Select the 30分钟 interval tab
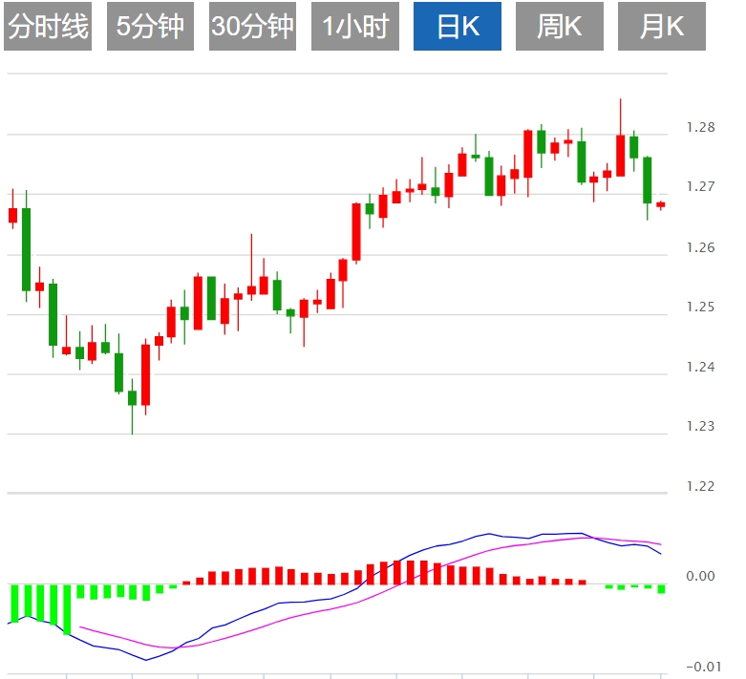 252,26
